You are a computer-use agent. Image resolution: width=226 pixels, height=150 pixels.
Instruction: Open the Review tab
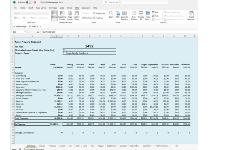tap(69, 8)
